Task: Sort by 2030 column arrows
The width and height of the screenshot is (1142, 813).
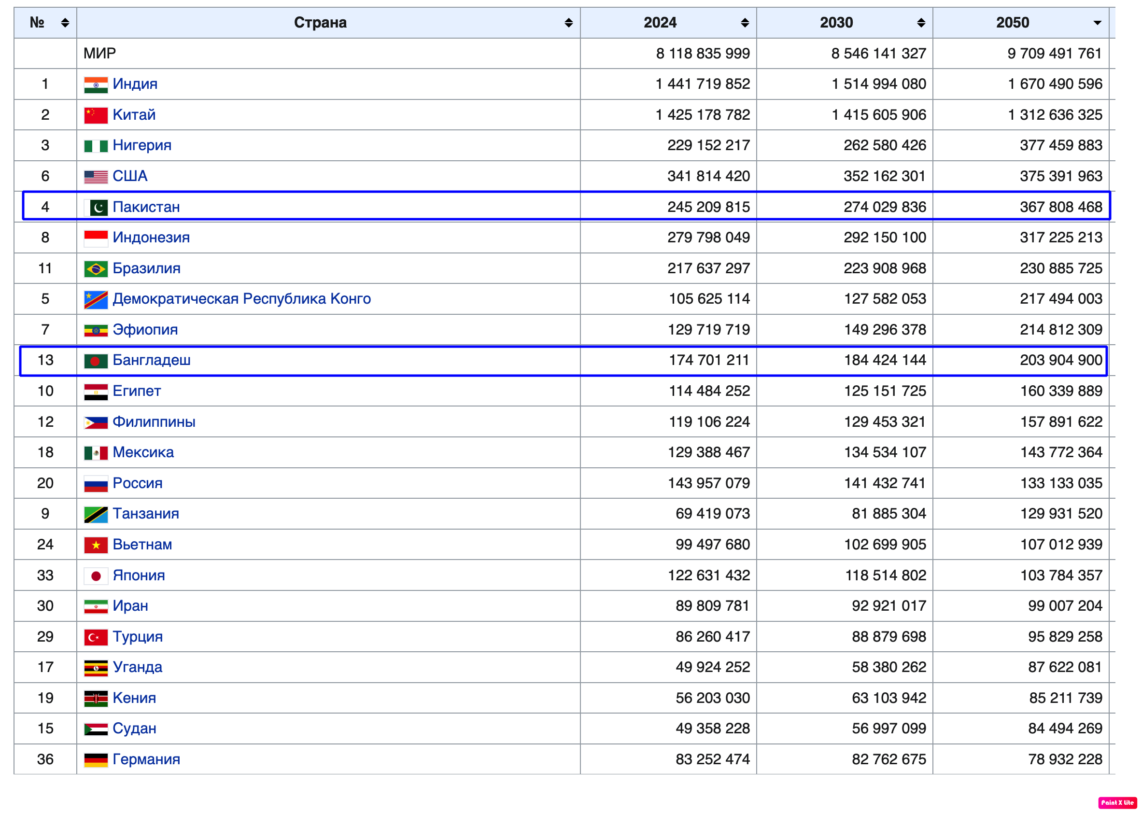Action: (921, 23)
